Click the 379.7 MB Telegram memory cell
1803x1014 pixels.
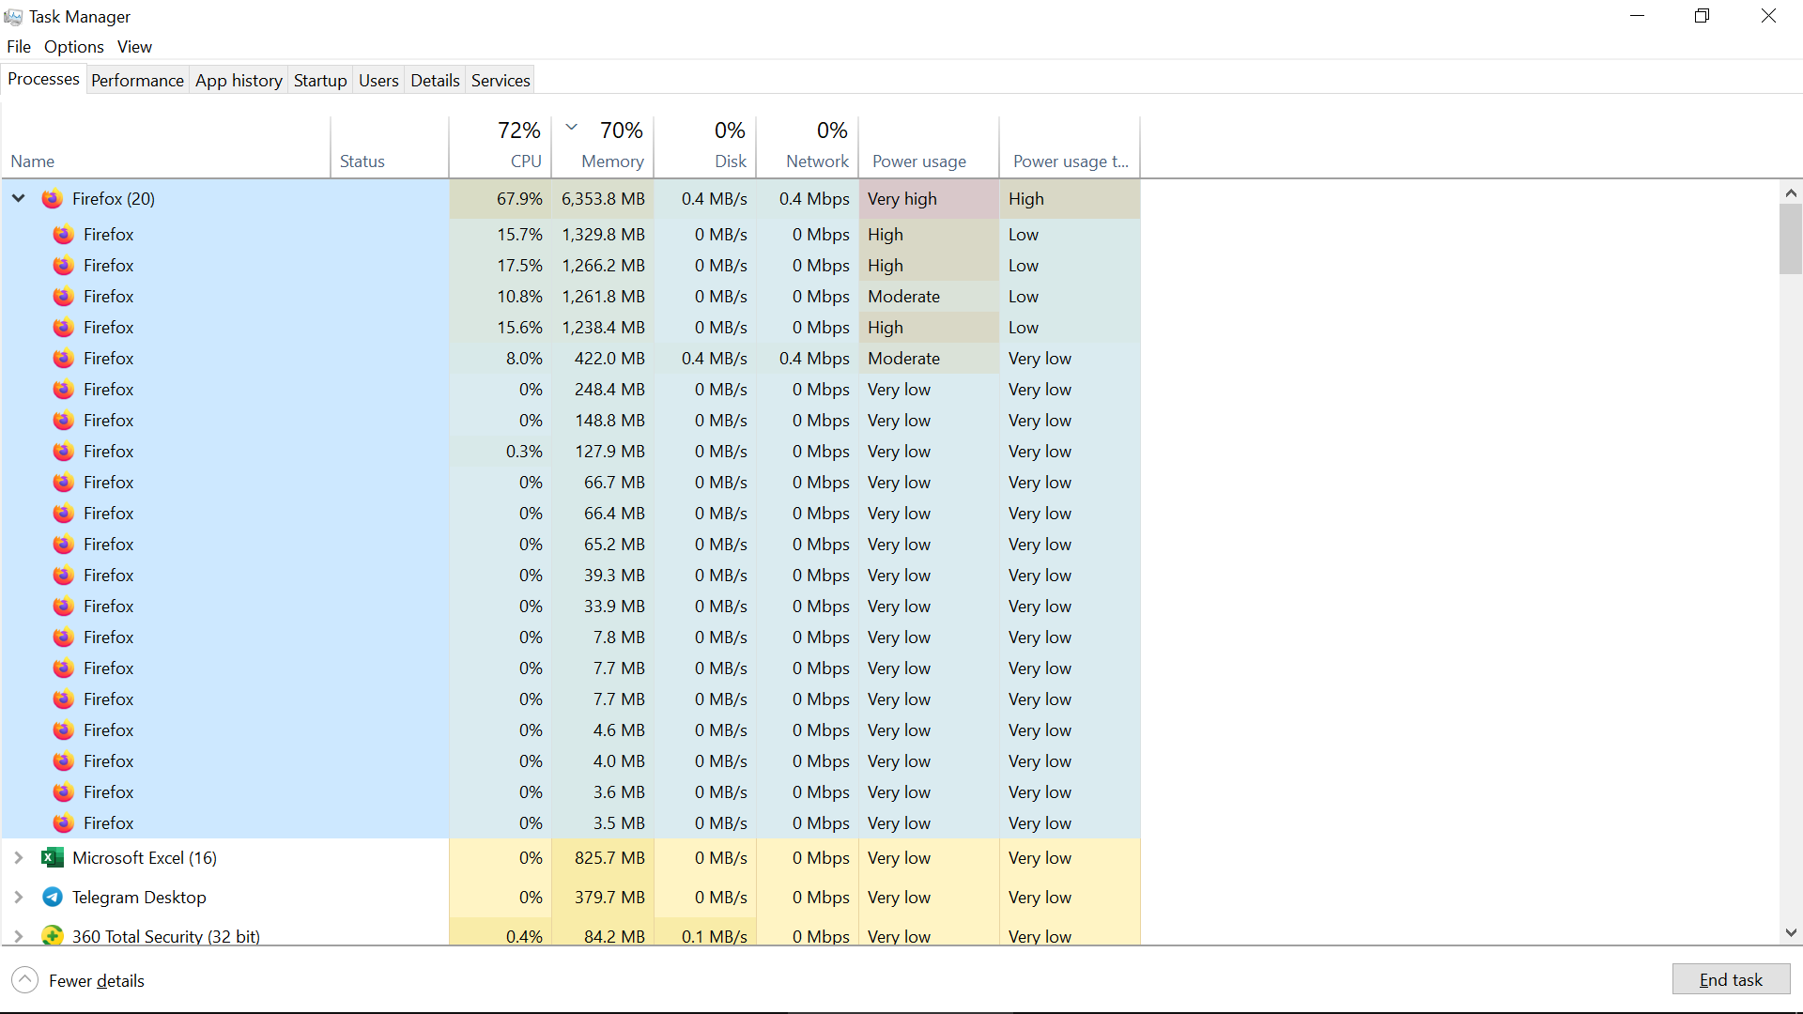click(603, 898)
